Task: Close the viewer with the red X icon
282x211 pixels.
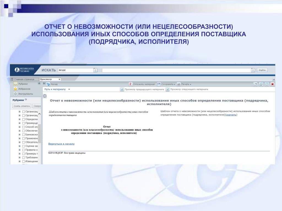Action: click(x=272, y=84)
